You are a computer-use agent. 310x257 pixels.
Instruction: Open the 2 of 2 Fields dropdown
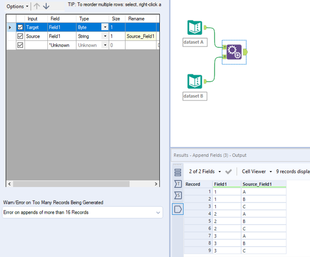tap(205, 171)
